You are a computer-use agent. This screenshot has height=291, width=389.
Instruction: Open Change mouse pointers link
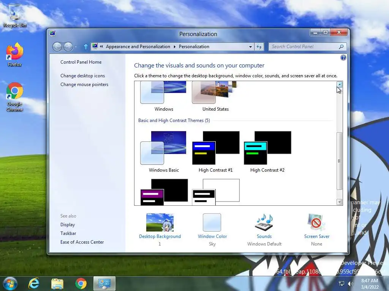click(84, 84)
